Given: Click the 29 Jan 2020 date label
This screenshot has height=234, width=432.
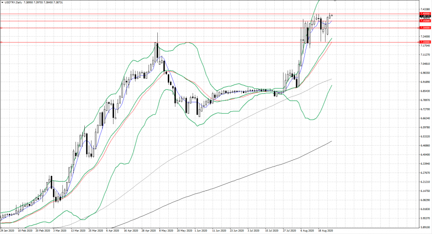Looking at the screenshot, I should pyautogui.click(x=9, y=231).
